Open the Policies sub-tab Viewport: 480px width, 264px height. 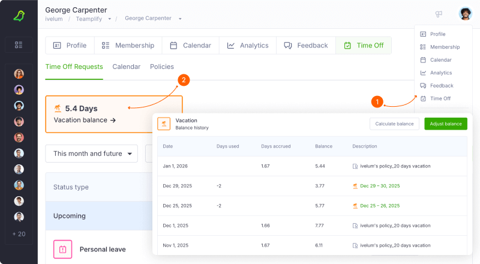pyautogui.click(x=161, y=67)
